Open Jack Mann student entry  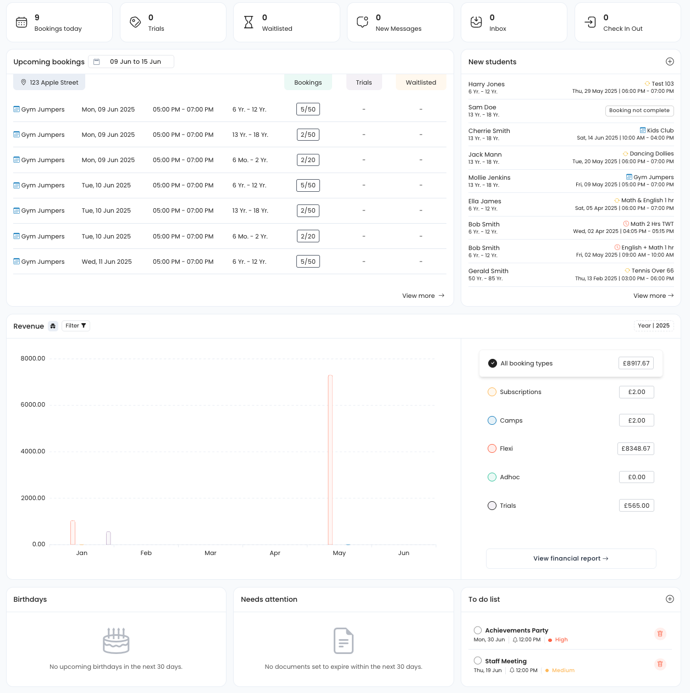coord(571,158)
